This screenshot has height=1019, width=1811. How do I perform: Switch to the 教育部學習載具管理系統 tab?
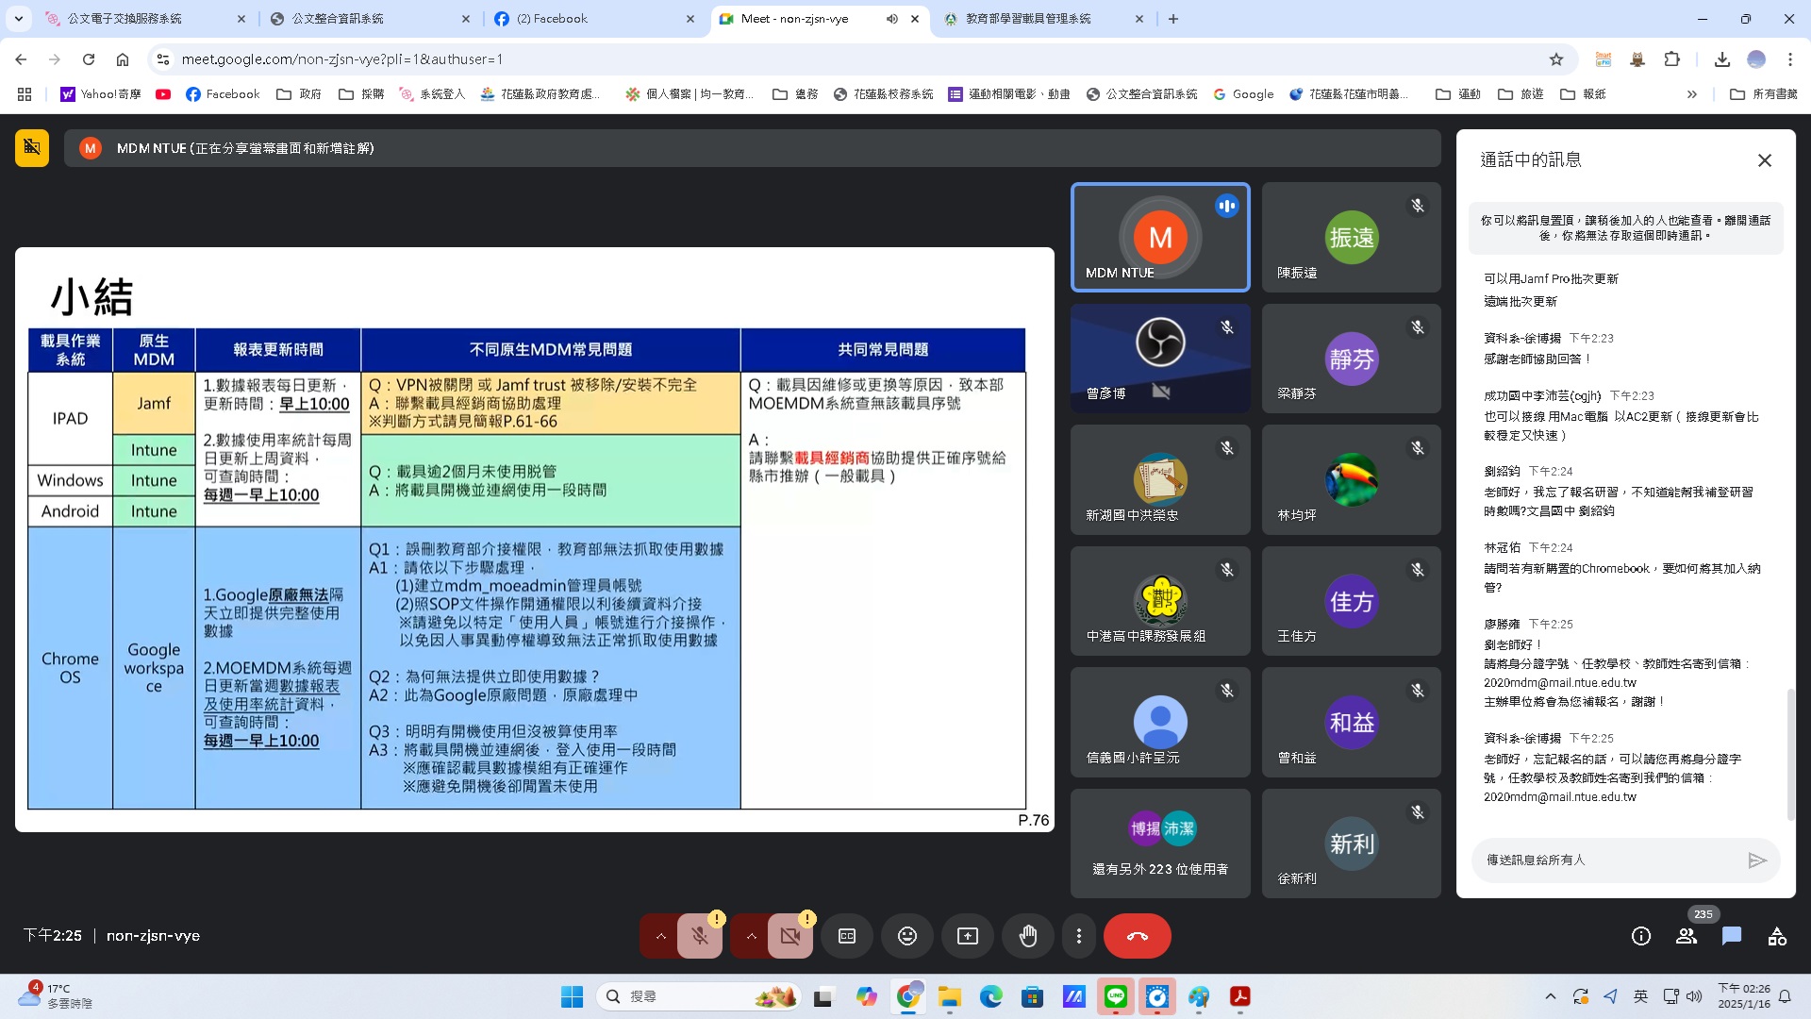pos(1028,19)
